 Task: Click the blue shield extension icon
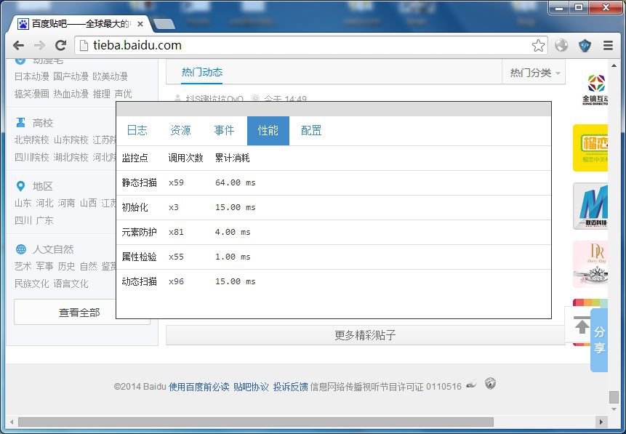585,46
